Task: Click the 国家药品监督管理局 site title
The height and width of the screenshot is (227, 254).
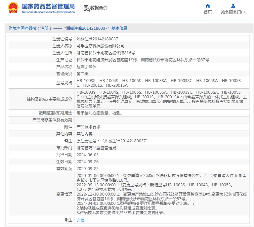Action: pyautogui.click(x=48, y=7)
